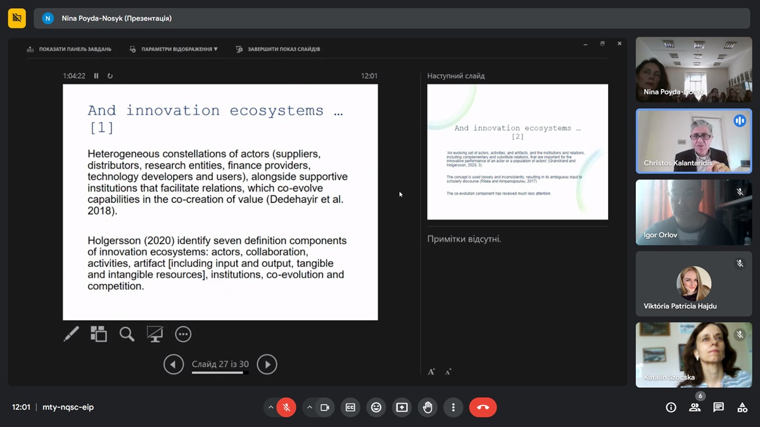Unmute the microphone
Image resolution: width=760 pixels, height=427 pixels.
click(x=286, y=407)
